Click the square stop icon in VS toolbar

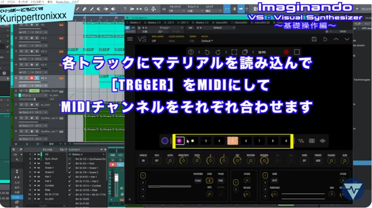[x=296, y=52]
